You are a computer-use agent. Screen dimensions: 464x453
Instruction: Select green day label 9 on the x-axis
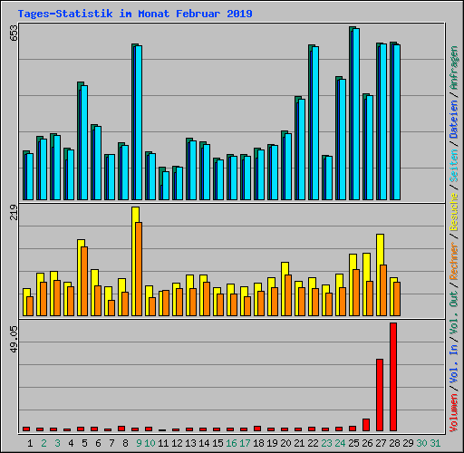(139, 443)
